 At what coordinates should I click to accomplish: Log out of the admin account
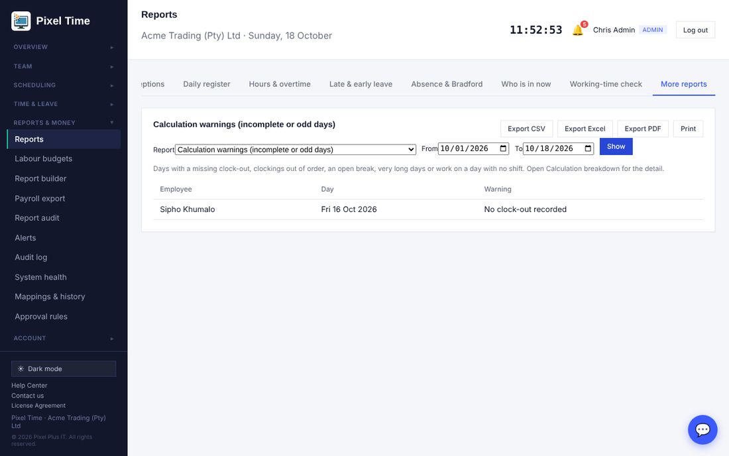pyautogui.click(x=695, y=30)
